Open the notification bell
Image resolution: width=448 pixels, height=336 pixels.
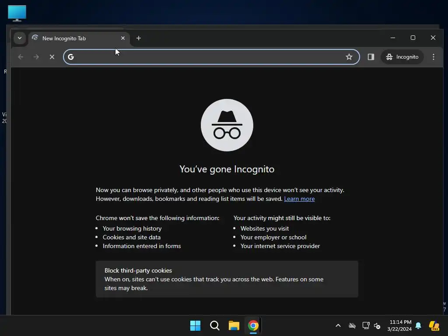tap(418, 325)
